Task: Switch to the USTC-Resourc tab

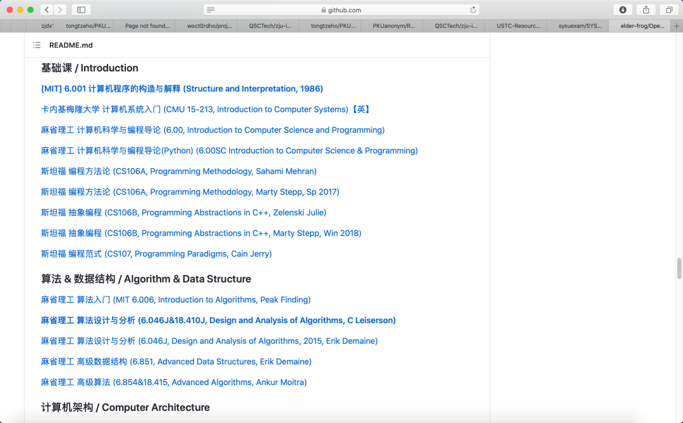Action: (x=520, y=25)
